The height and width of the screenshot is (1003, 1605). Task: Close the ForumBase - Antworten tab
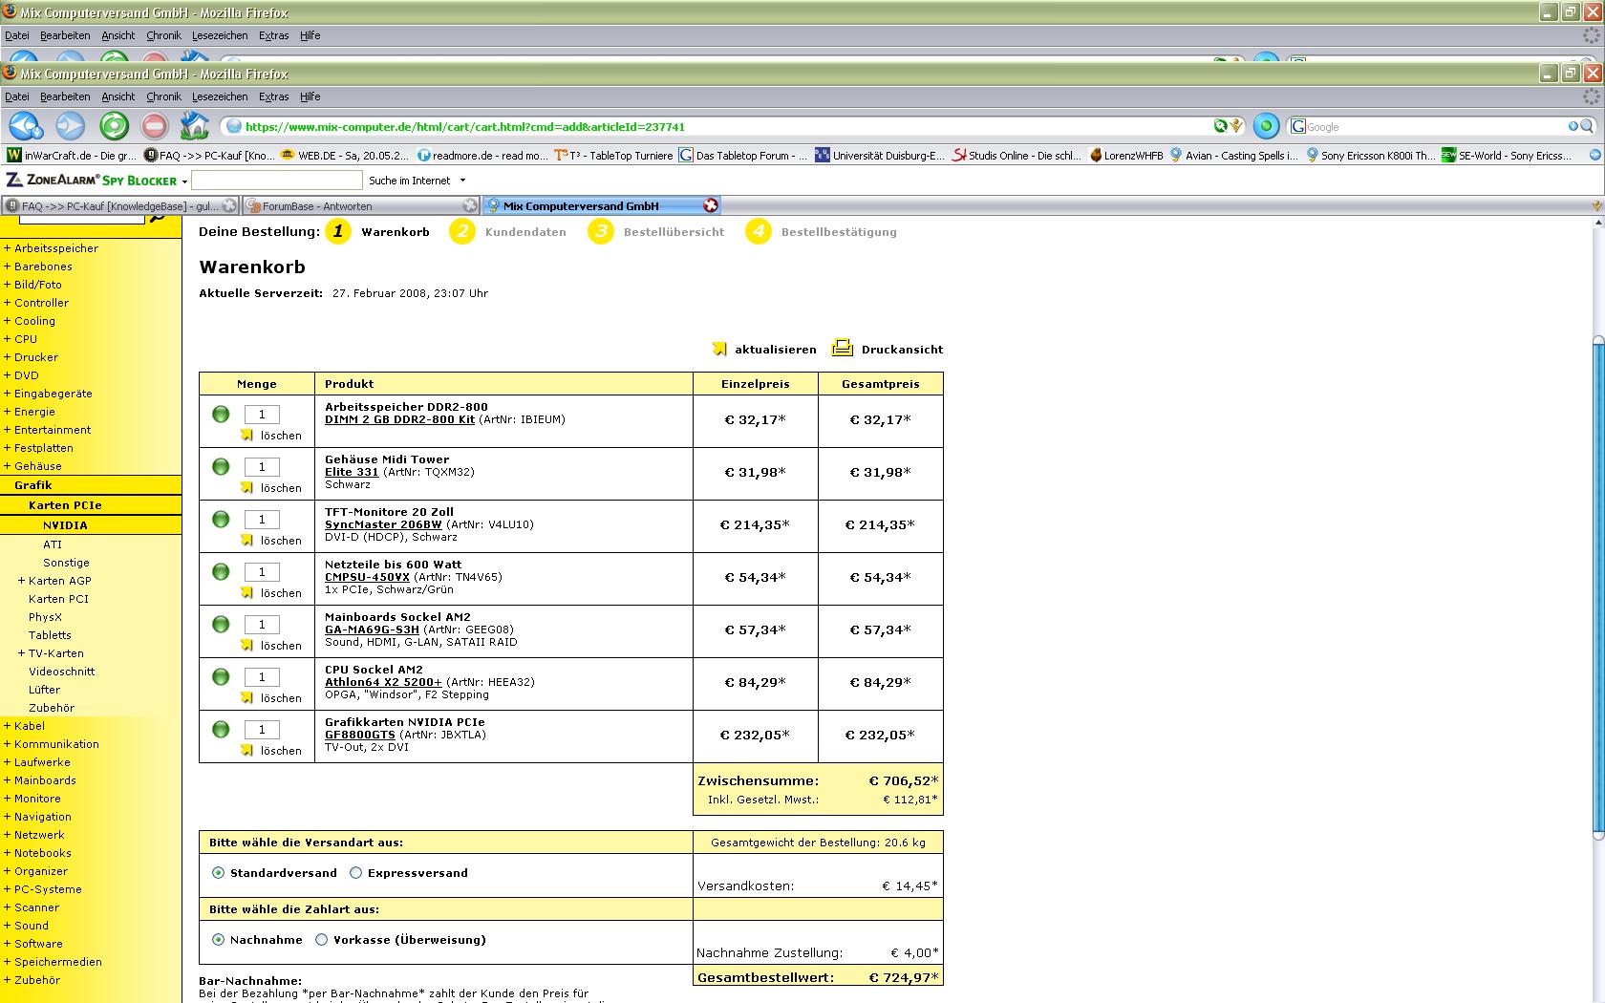(x=469, y=205)
